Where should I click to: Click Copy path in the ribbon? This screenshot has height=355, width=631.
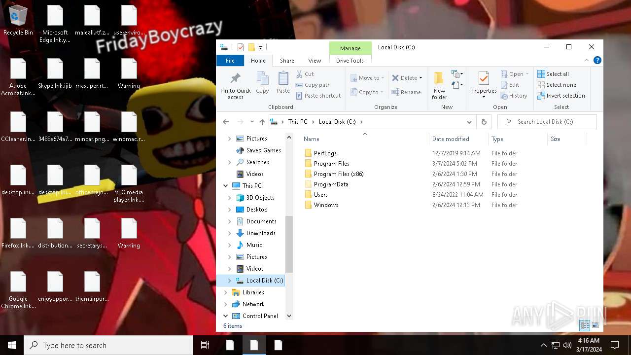(313, 85)
